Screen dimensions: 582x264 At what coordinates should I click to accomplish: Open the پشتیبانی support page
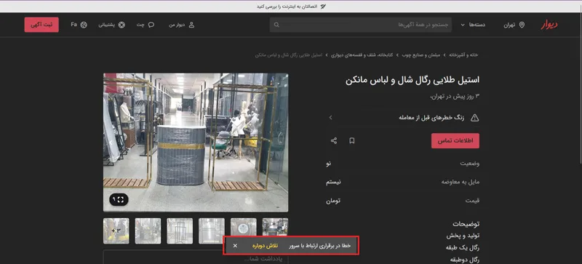111,25
